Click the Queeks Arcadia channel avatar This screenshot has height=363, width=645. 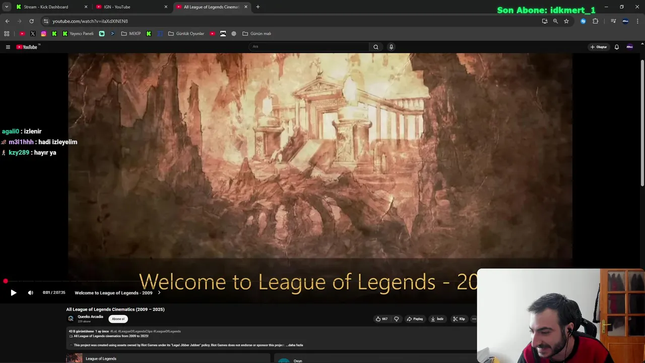71,319
